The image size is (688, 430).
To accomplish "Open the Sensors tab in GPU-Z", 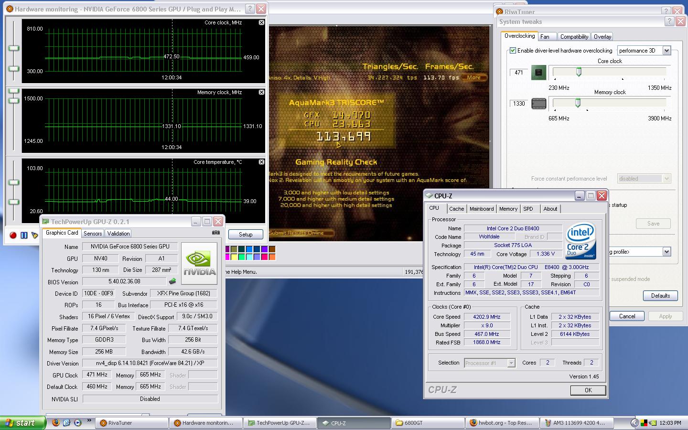I will [x=93, y=234].
